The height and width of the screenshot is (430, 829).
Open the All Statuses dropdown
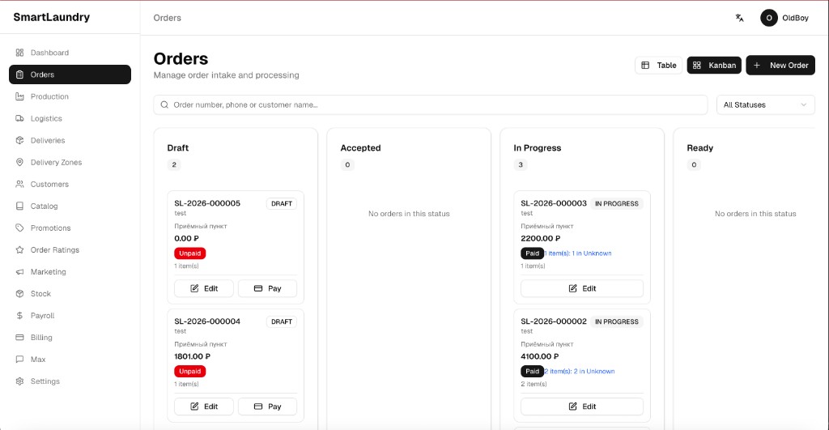point(765,104)
